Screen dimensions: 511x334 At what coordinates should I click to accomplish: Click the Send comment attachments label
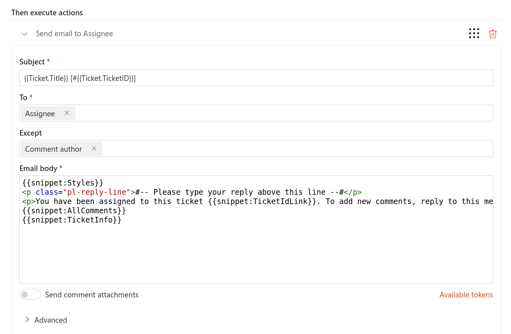click(91, 295)
